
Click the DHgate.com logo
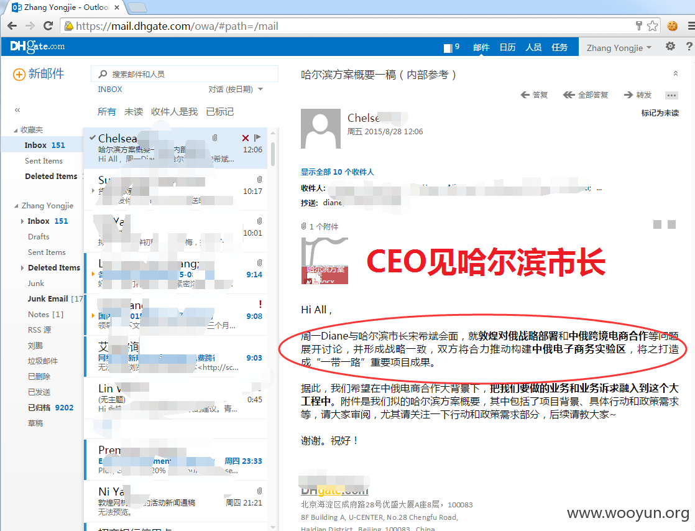(37, 46)
